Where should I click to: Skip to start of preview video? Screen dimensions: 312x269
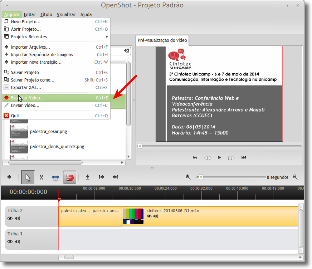point(195,158)
